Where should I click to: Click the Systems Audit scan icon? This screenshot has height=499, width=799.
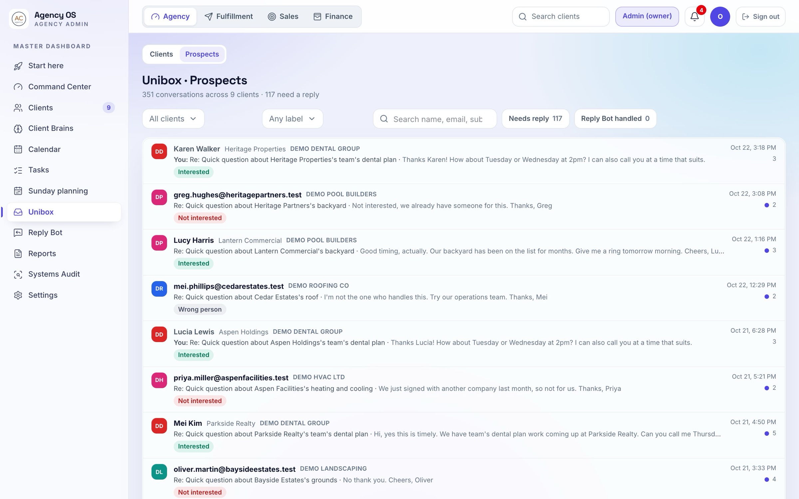pyautogui.click(x=18, y=274)
